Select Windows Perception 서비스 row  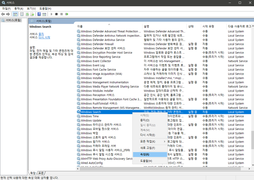[164, 95]
